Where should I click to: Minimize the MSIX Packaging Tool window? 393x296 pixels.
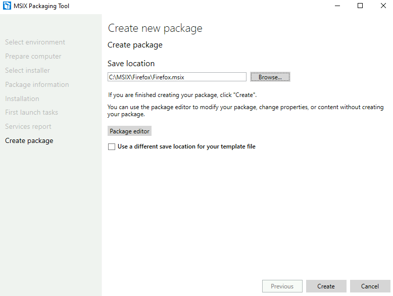[x=337, y=6]
